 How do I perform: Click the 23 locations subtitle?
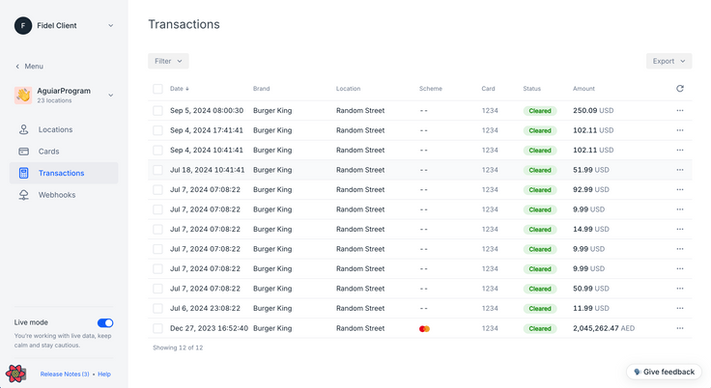[x=54, y=100]
